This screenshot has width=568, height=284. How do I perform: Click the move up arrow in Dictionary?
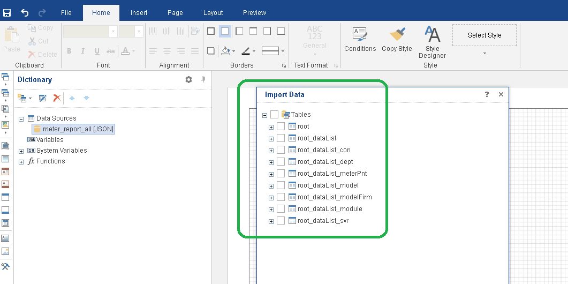coord(72,98)
